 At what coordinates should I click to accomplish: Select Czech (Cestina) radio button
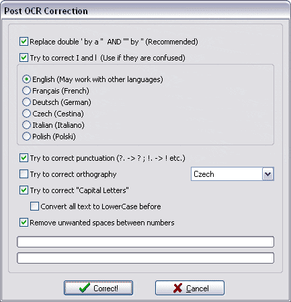[26, 114]
